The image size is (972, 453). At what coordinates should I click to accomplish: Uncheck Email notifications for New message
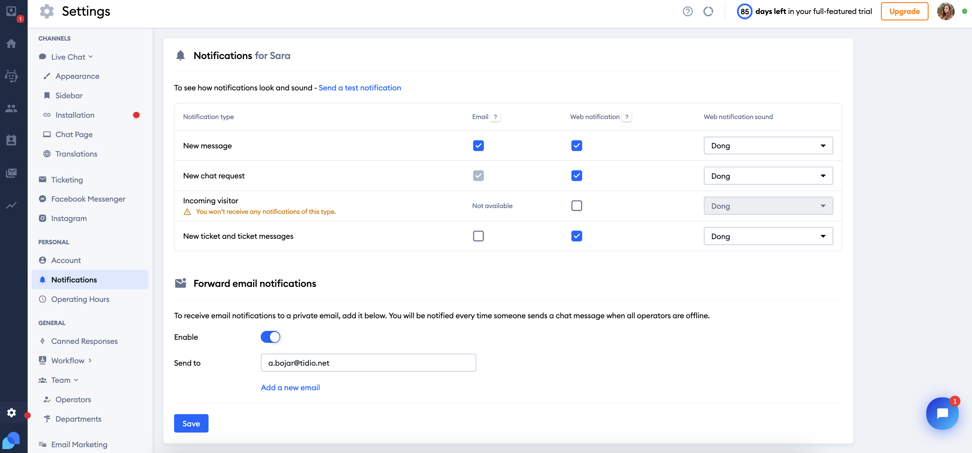point(478,145)
